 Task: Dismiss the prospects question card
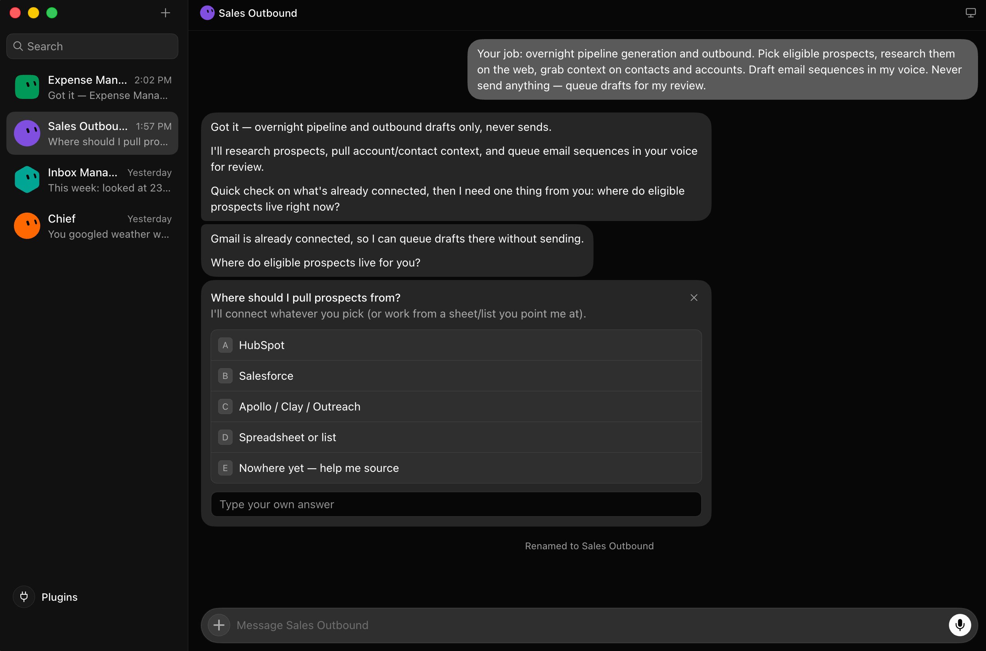coord(693,298)
